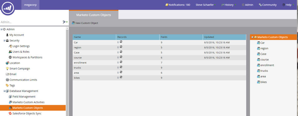Click the enrollment object icon in right tree
This screenshot has height=116, width=298.
pos(258,65)
